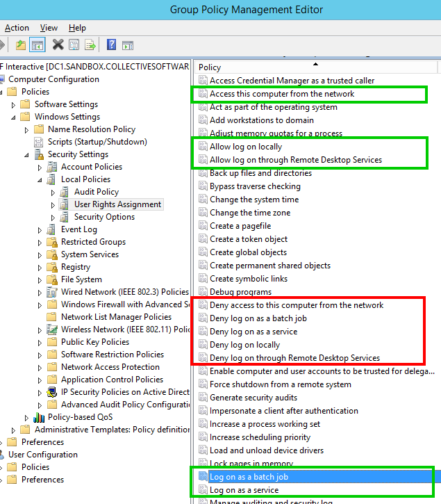441x504 pixels.
Task: Click the Up One Level folder icon
Action: pyautogui.click(x=21, y=45)
